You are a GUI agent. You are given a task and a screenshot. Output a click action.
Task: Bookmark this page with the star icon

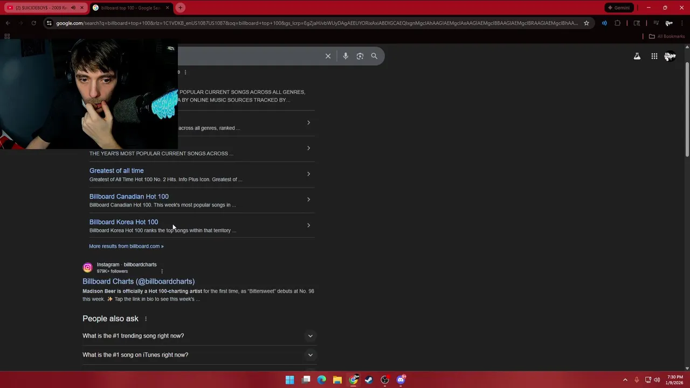click(586, 23)
